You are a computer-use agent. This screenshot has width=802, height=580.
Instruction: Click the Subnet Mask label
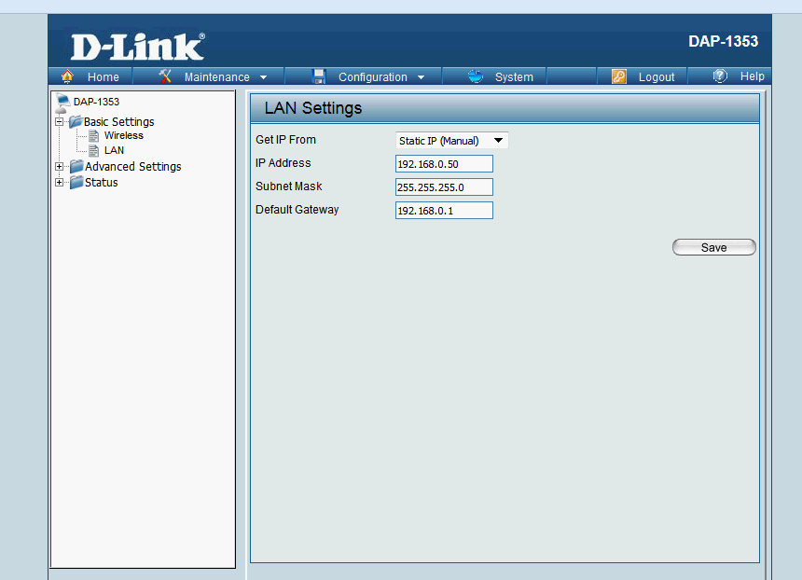288,186
